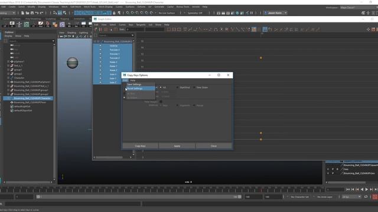Toggle the Help Images checkbox
The width and height of the screenshot is (378, 212).
(161, 102)
